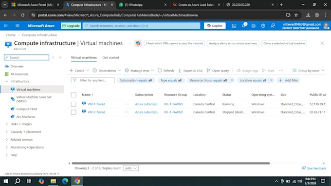Focus the Filter for any field box
The image size is (331, 186).
click(93, 80)
